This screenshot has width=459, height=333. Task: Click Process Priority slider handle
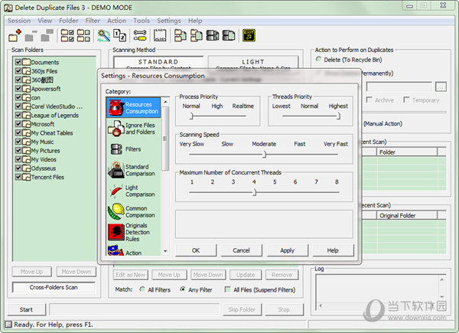(191, 116)
